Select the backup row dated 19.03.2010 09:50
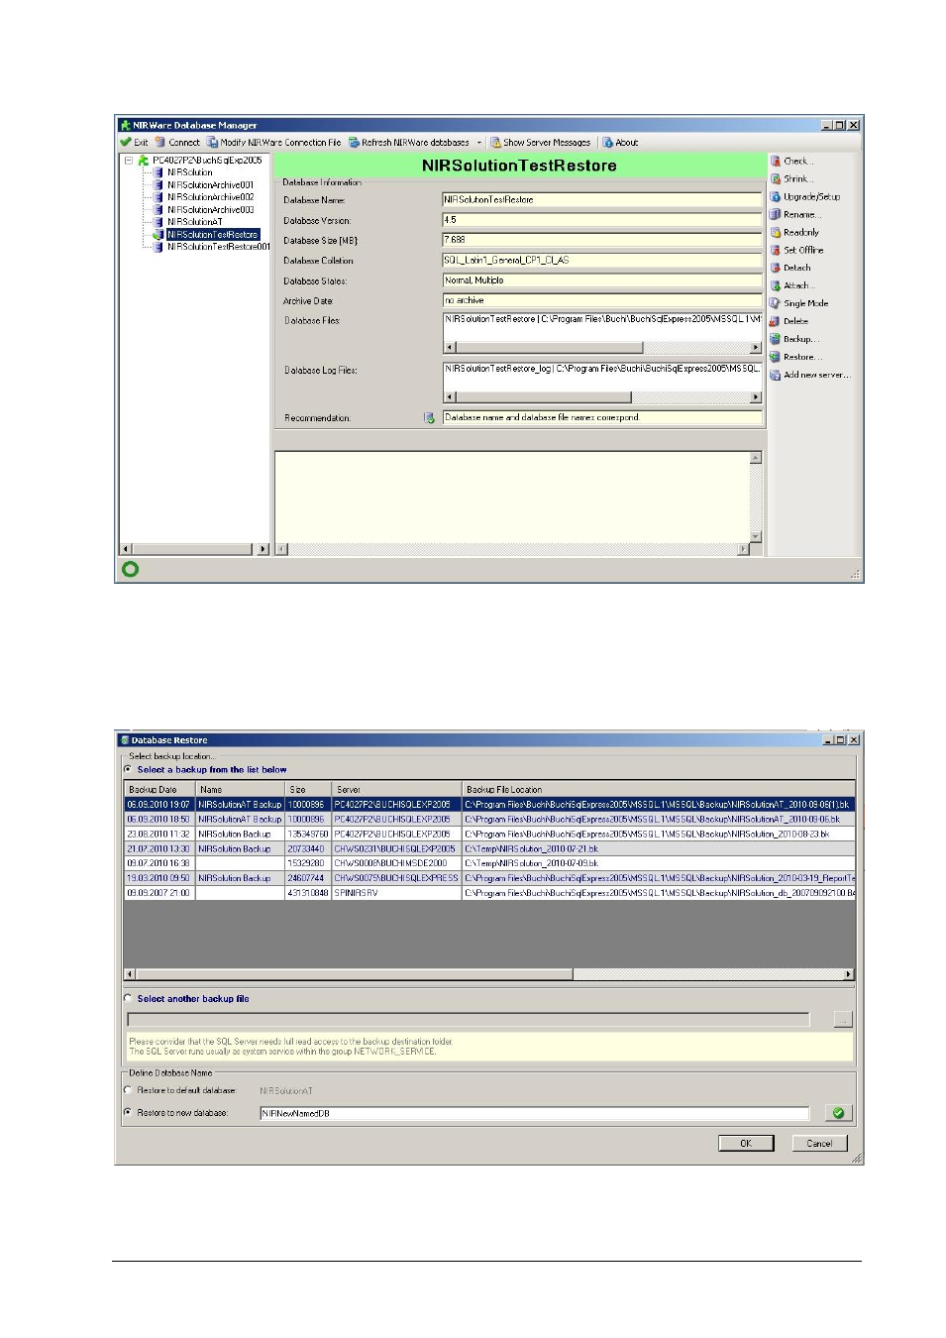Image resolution: width=946 pixels, height=1338 pixels. [489, 878]
